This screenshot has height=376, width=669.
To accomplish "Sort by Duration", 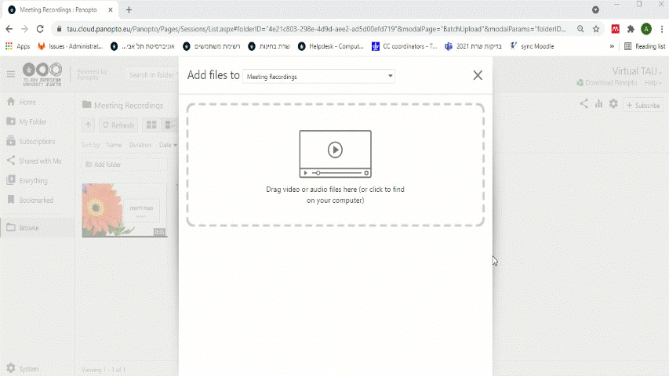I will click(140, 145).
